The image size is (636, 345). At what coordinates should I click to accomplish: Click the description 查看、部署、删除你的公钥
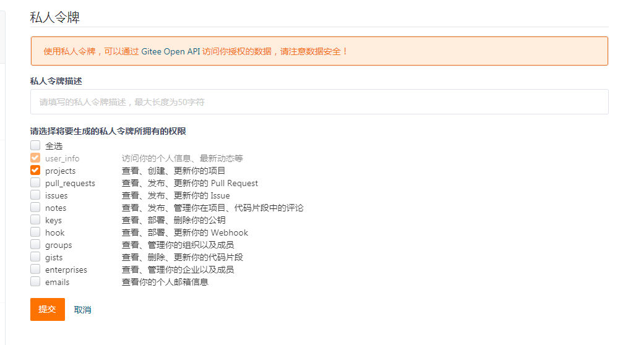click(174, 220)
